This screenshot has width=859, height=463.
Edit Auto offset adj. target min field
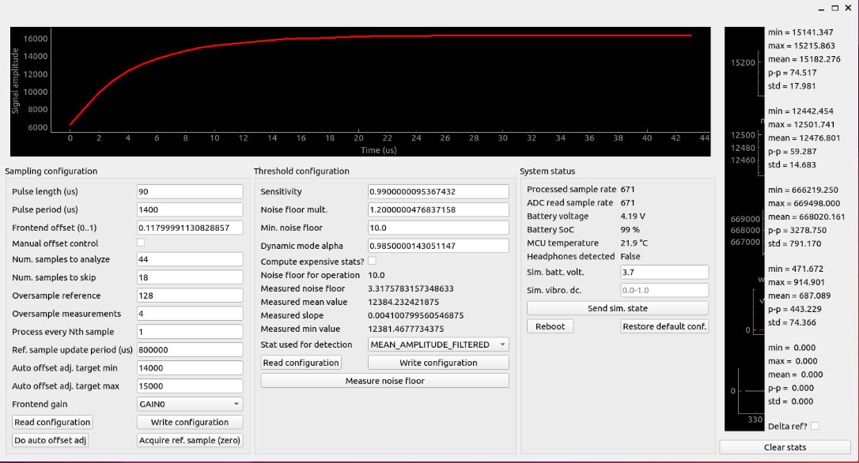(190, 367)
